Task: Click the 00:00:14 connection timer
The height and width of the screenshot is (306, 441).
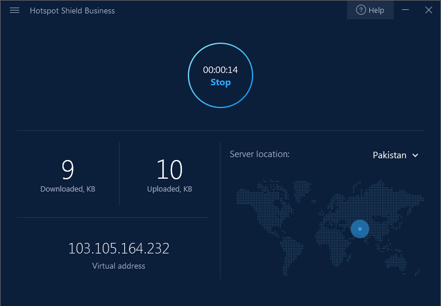Action: [220, 69]
